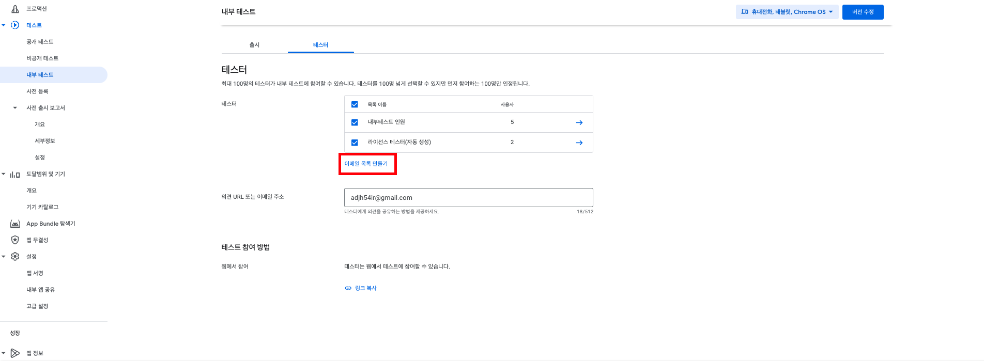Open 라이선스 테스터 list via arrow icon

pos(579,143)
